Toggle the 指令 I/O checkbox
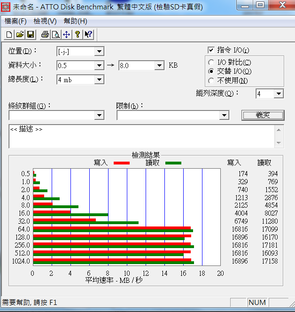295x312 pixels. 211,50
